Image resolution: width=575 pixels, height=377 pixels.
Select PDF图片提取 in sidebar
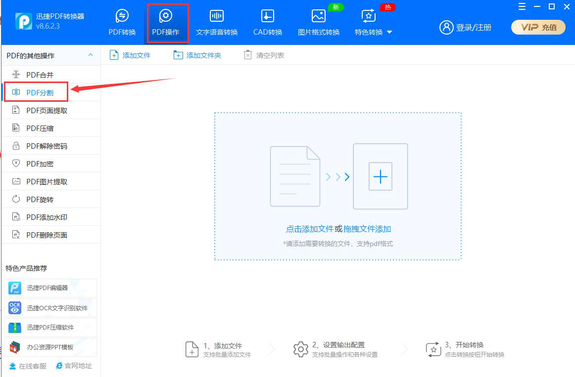[51, 181]
